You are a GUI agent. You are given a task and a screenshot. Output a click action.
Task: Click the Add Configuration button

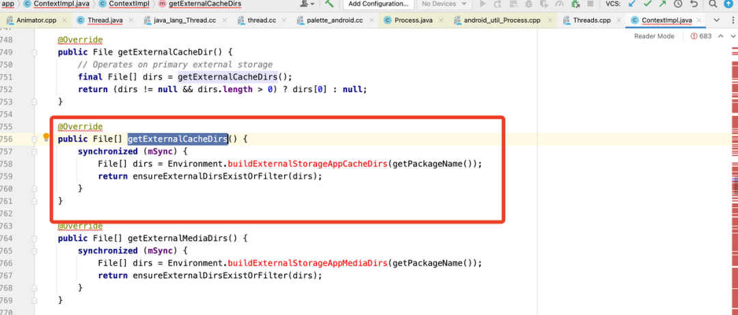pyautogui.click(x=378, y=4)
